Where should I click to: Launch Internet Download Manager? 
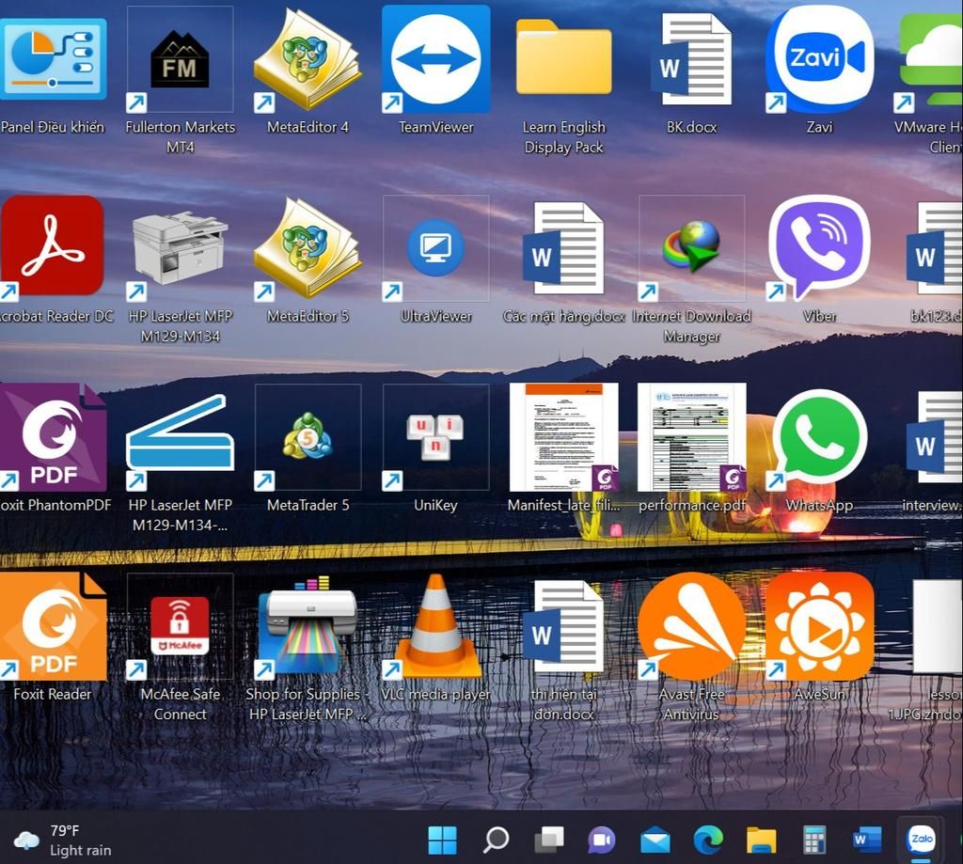pos(691,248)
